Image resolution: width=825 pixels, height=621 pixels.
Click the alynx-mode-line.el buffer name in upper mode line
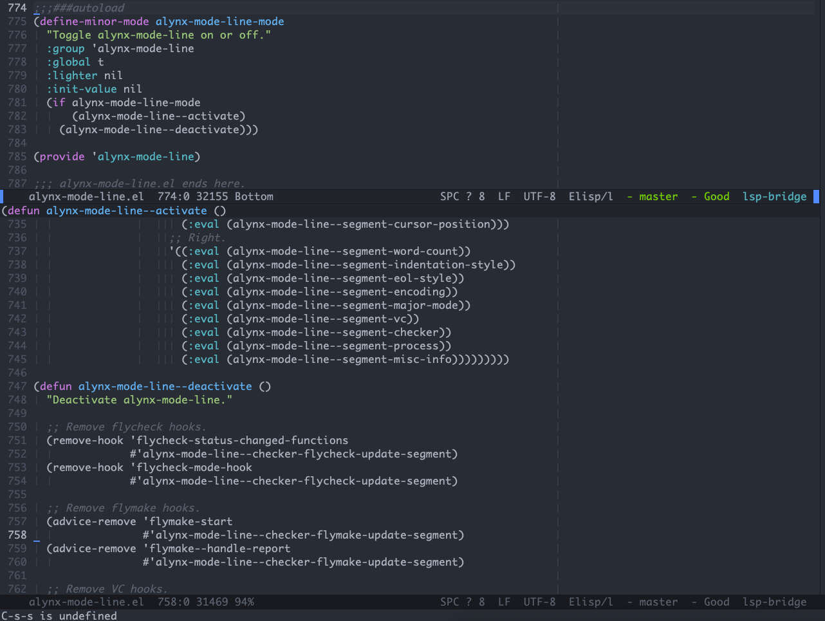[86, 196]
